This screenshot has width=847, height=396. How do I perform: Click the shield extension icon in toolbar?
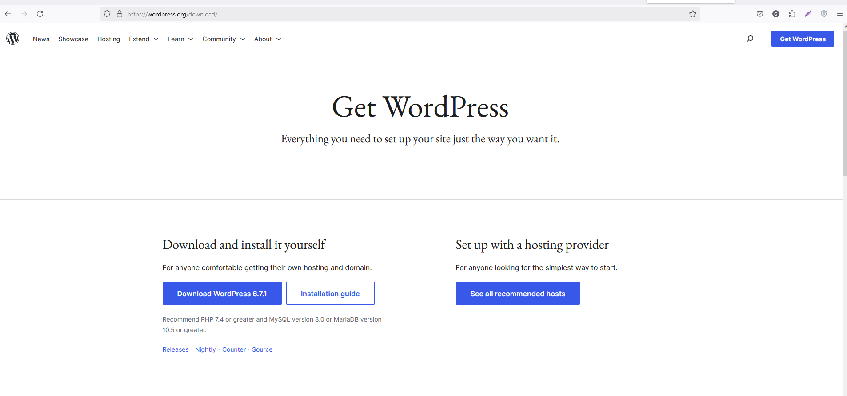(x=824, y=14)
